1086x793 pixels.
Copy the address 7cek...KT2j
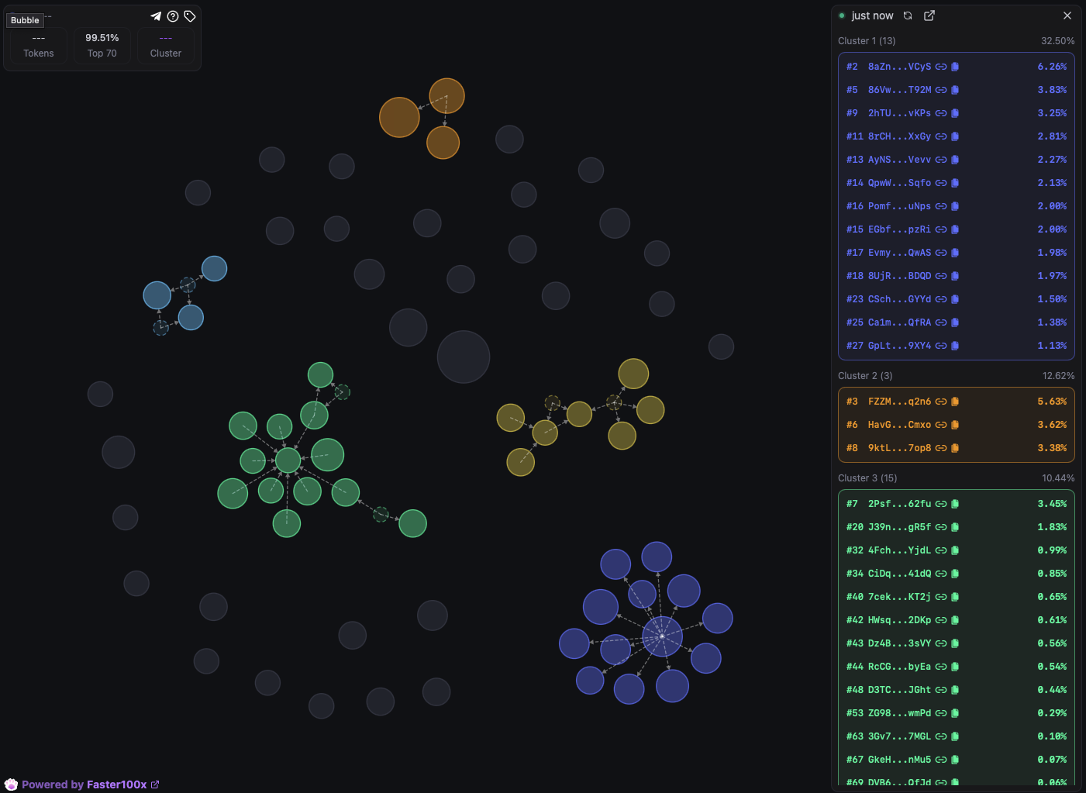coord(955,597)
